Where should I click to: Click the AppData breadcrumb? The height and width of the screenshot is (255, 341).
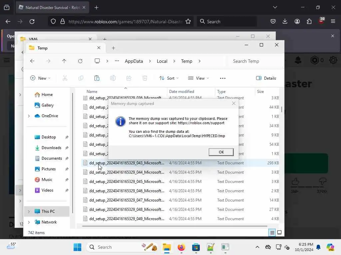(134, 61)
